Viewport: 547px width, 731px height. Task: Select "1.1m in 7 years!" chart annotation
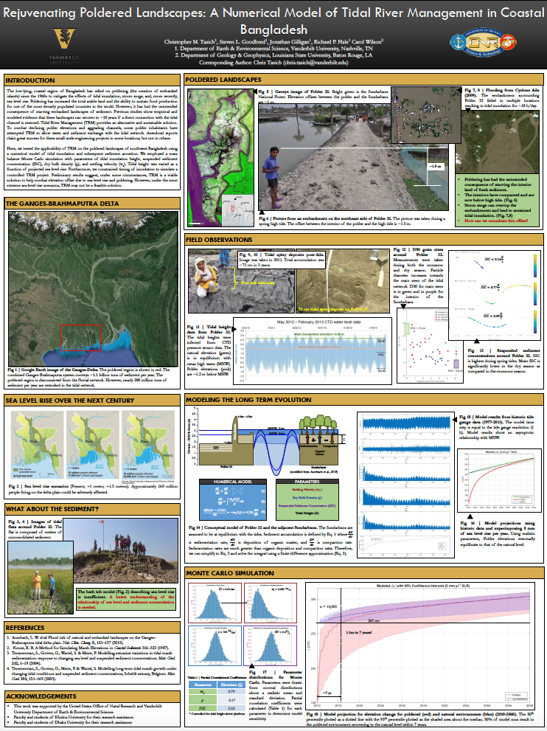click(358, 632)
